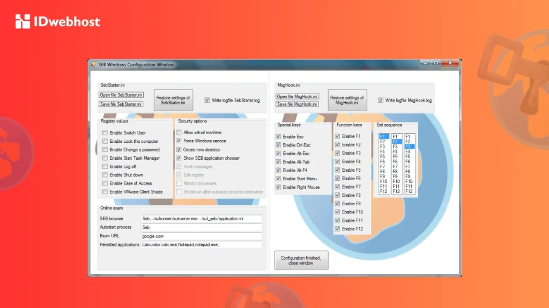The image size is (549, 308).
Task: Maximize the SEB configuration window
Action: [436, 63]
